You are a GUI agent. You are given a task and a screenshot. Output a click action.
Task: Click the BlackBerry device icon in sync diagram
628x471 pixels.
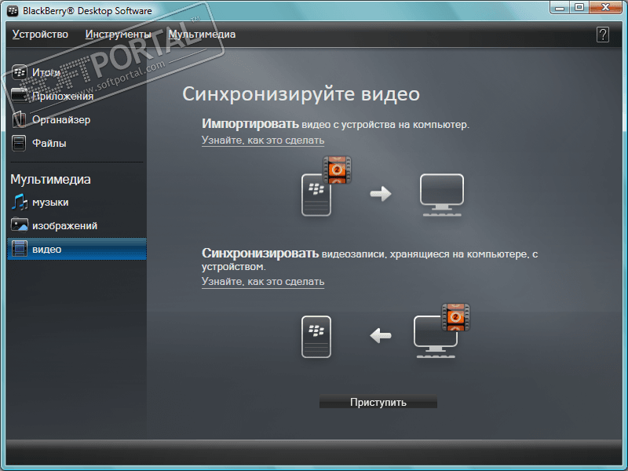(x=316, y=337)
